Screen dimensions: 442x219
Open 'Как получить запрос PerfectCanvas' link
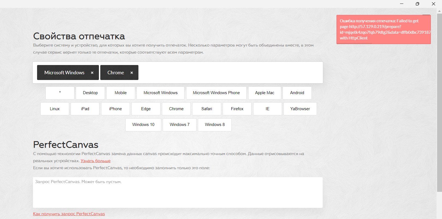pyautogui.click(x=69, y=214)
